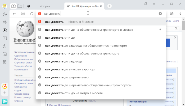This screenshot has width=185, height=106.
Task: Choose suggestion 'как доехать до шереметьево'
Action: click(x=101, y=77)
